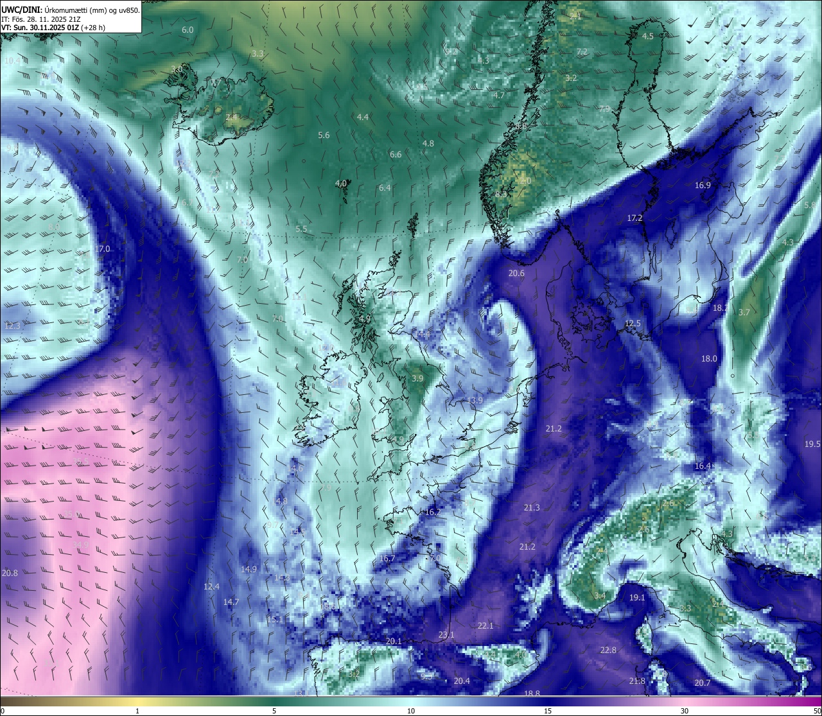Click the "7.9" value over northern Sweden
Image resolution: width=822 pixels, height=716 pixels.
coord(604,109)
